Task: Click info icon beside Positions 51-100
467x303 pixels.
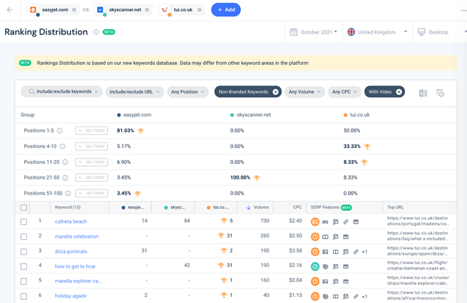Action: click(68, 194)
